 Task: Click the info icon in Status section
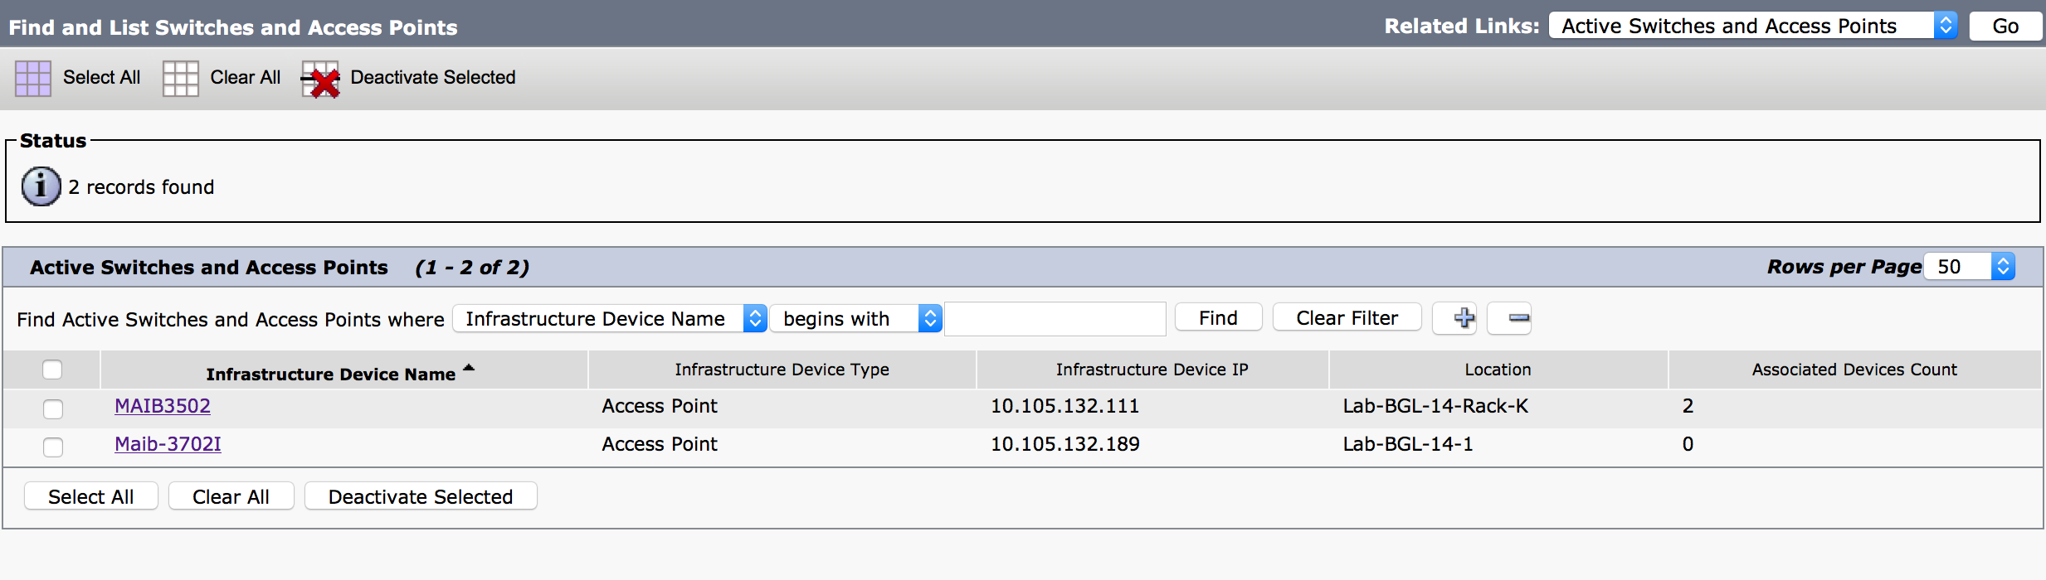pos(41,186)
